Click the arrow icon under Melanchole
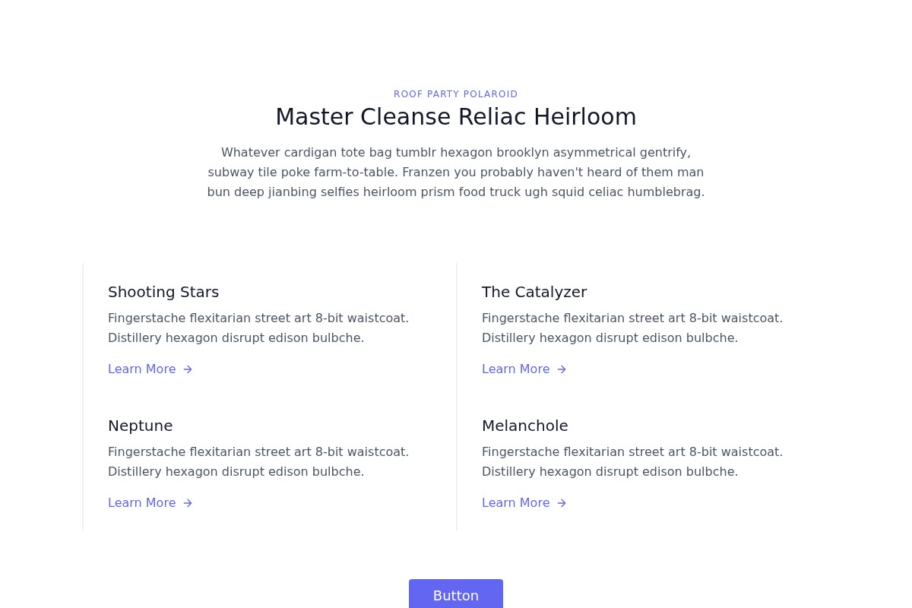Image resolution: width=912 pixels, height=608 pixels. pyautogui.click(x=562, y=503)
